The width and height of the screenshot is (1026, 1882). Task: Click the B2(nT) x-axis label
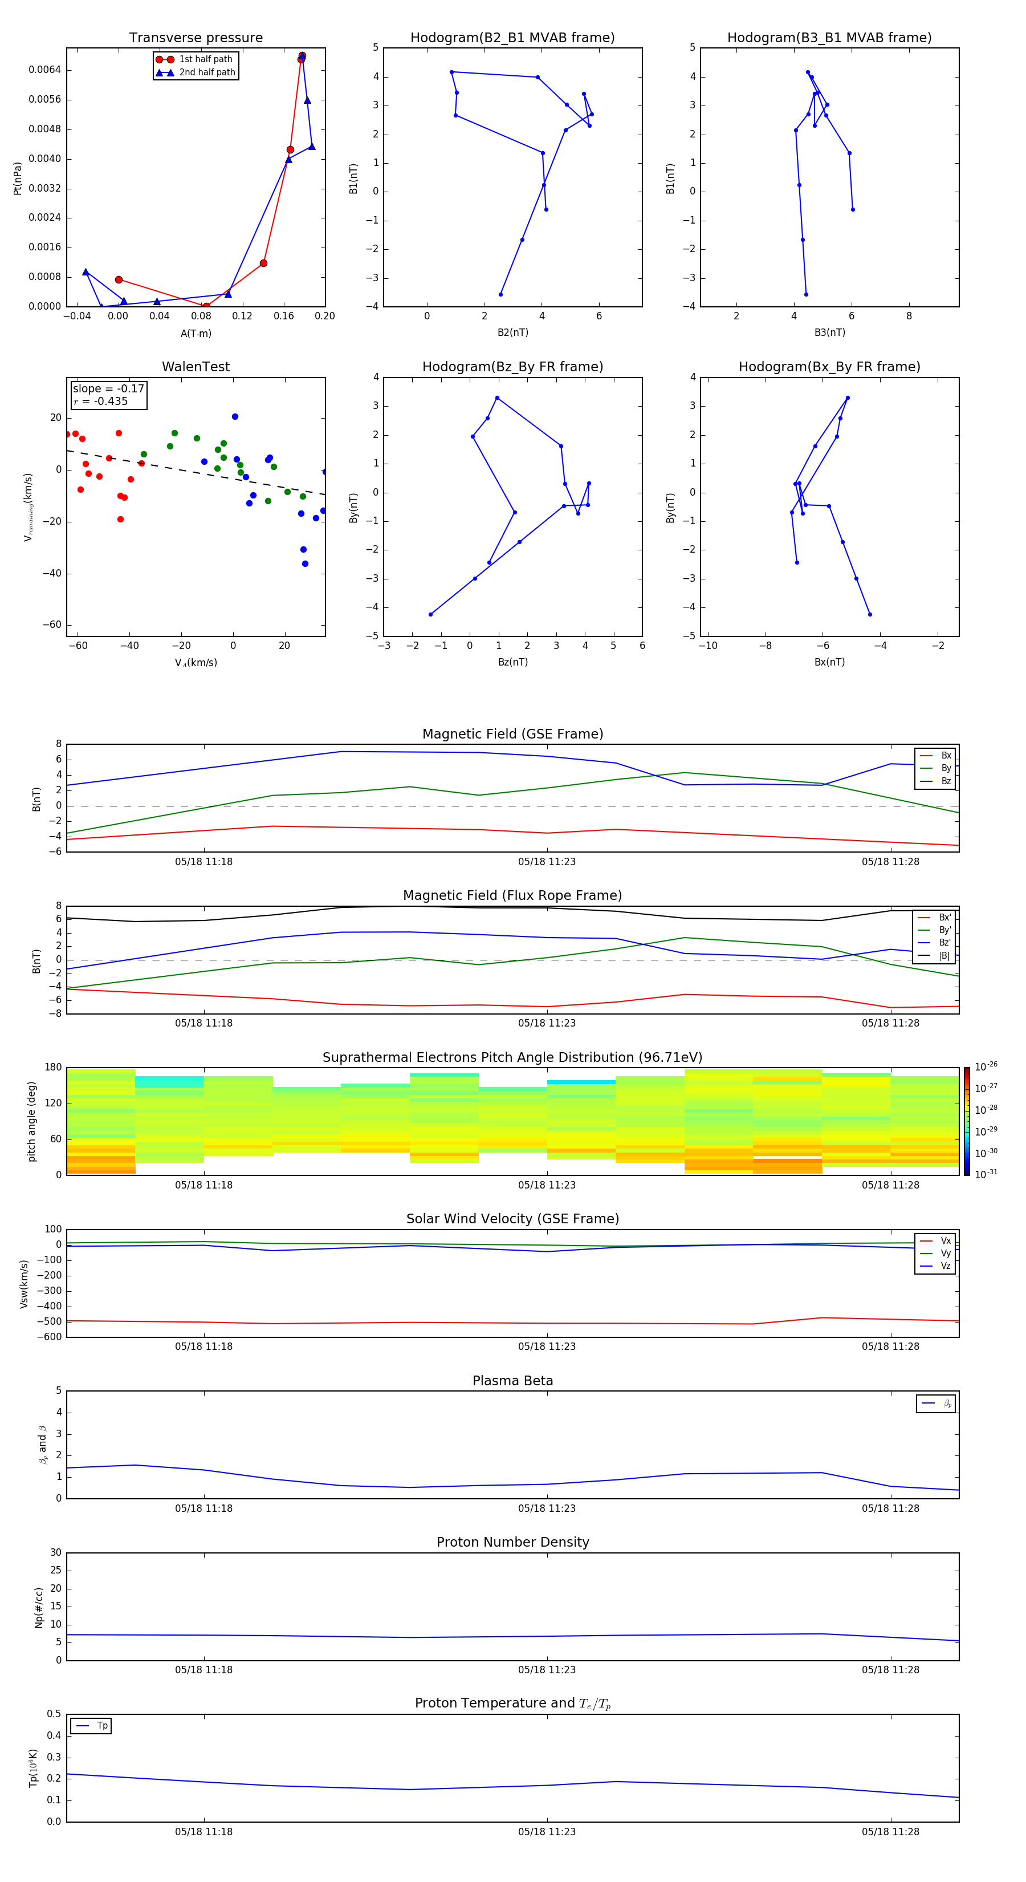coord(512,332)
